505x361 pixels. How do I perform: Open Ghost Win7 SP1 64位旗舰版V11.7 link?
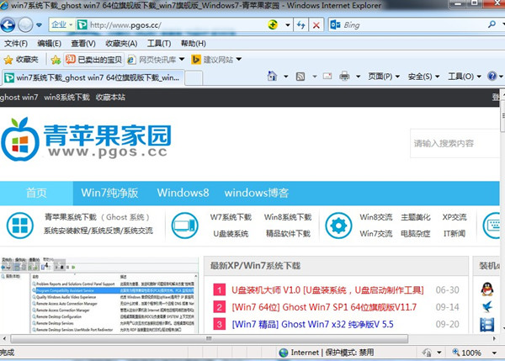tap(324, 307)
